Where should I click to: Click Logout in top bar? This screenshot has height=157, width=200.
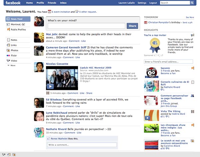(x=153, y=3)
